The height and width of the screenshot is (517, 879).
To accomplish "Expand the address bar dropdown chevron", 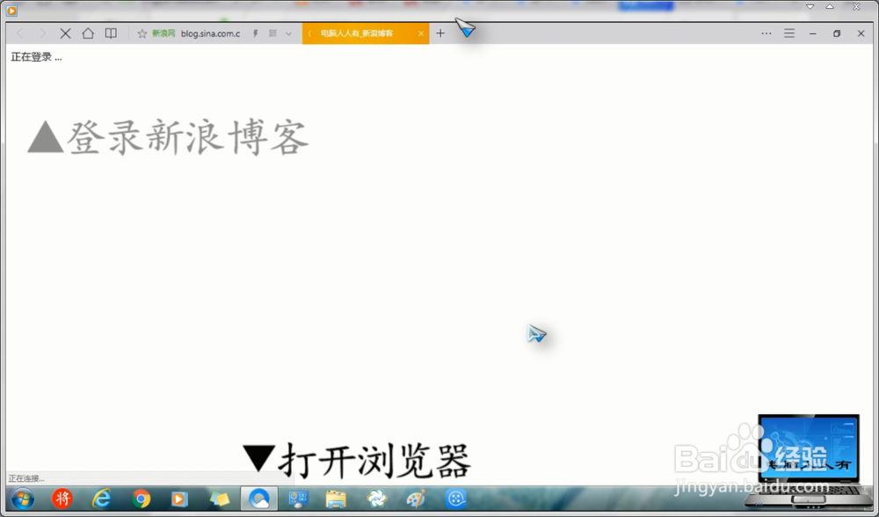I will pos(288,33).
